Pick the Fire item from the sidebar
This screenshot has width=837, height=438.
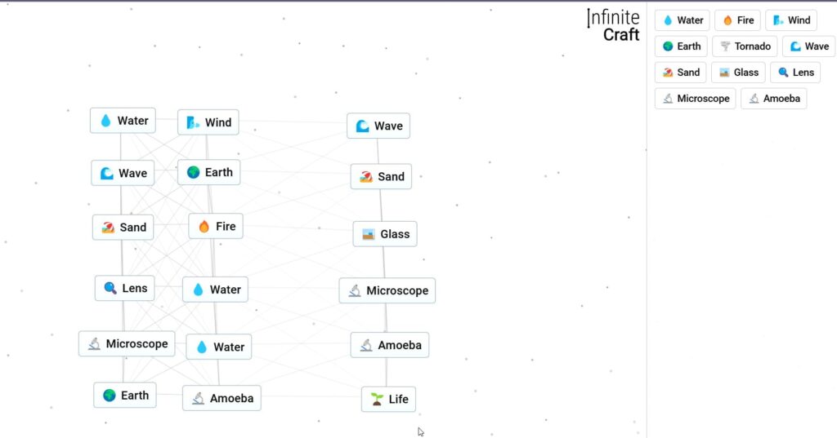point(737,20)
